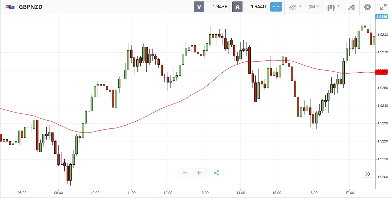Click the 13:00 time axis label
Screen dimensions: 391x198
[x=204, y=193]
